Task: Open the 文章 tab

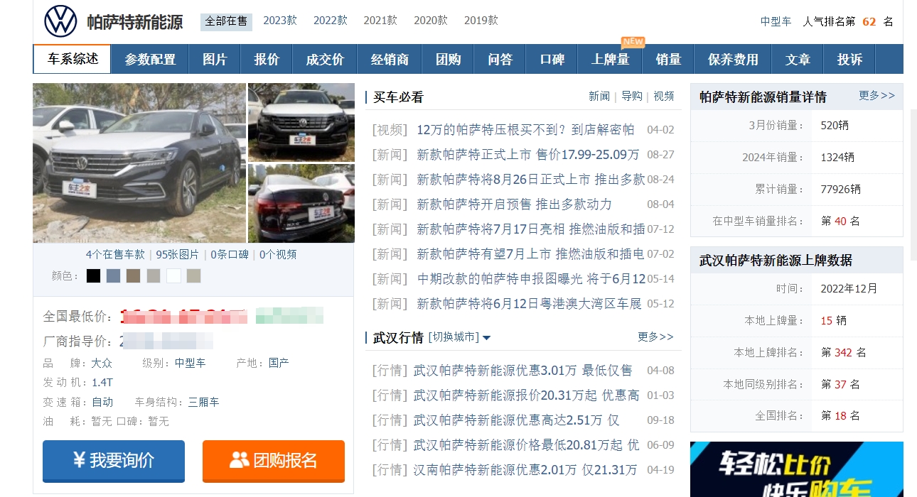Action: (x=798, y=60)
